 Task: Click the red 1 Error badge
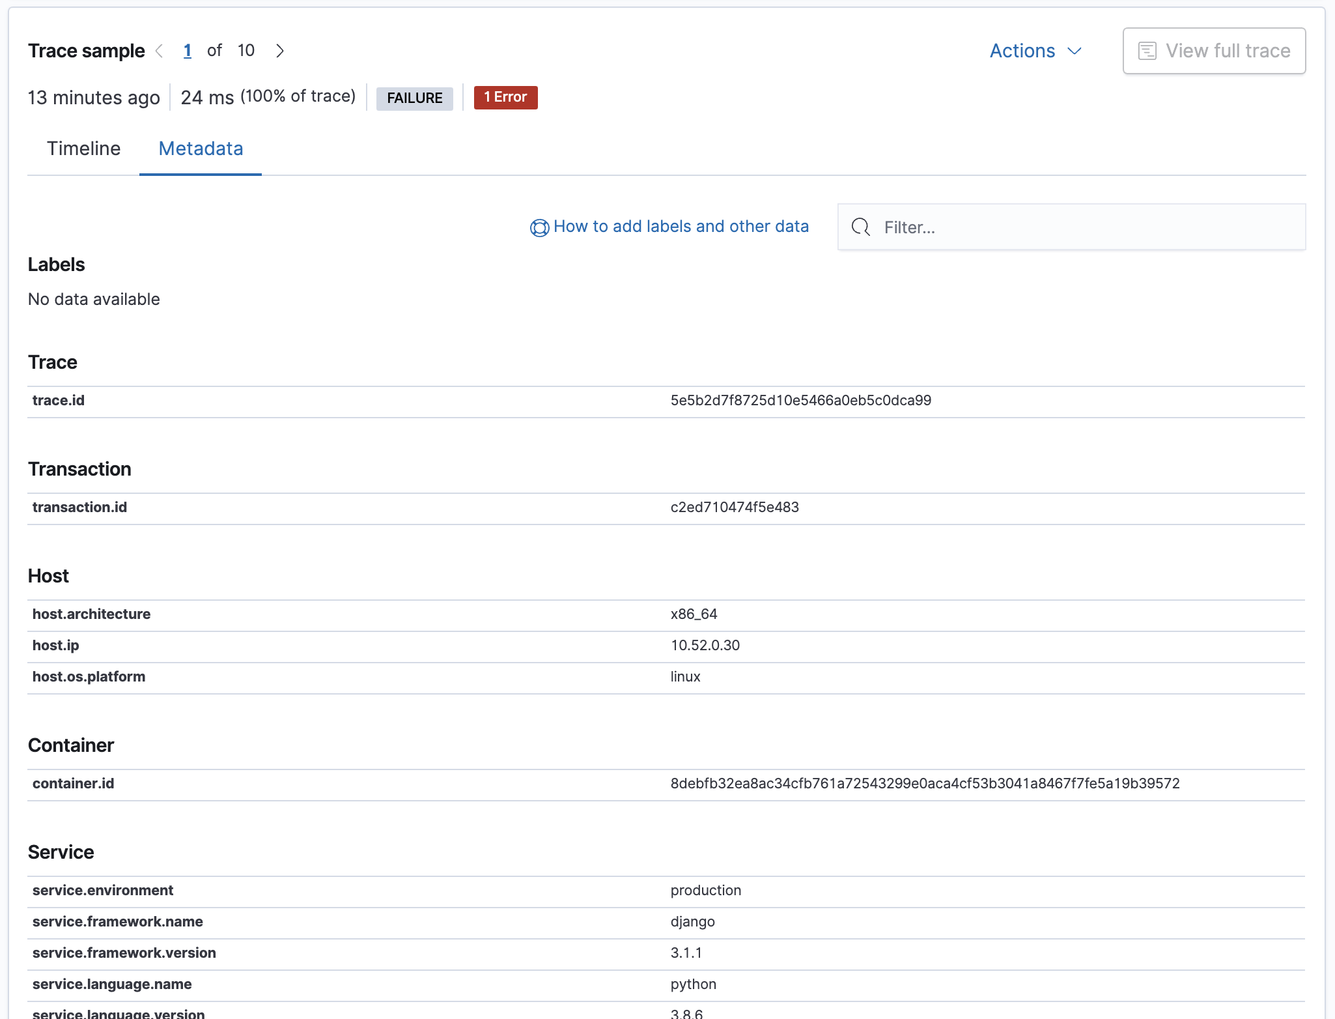pyautogui.click(x=505, y=97)
